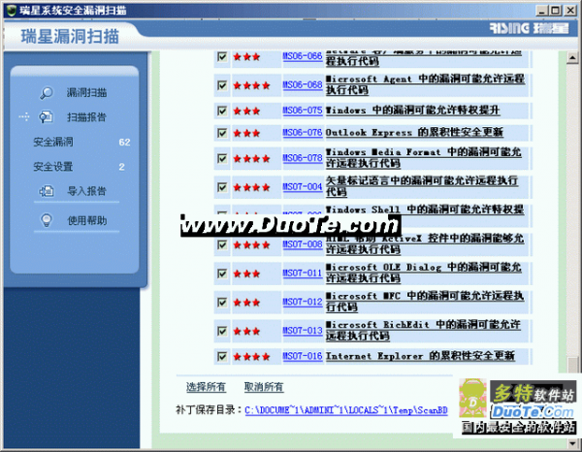Click the Windows Media Format vulnerability description

(424, 158)
